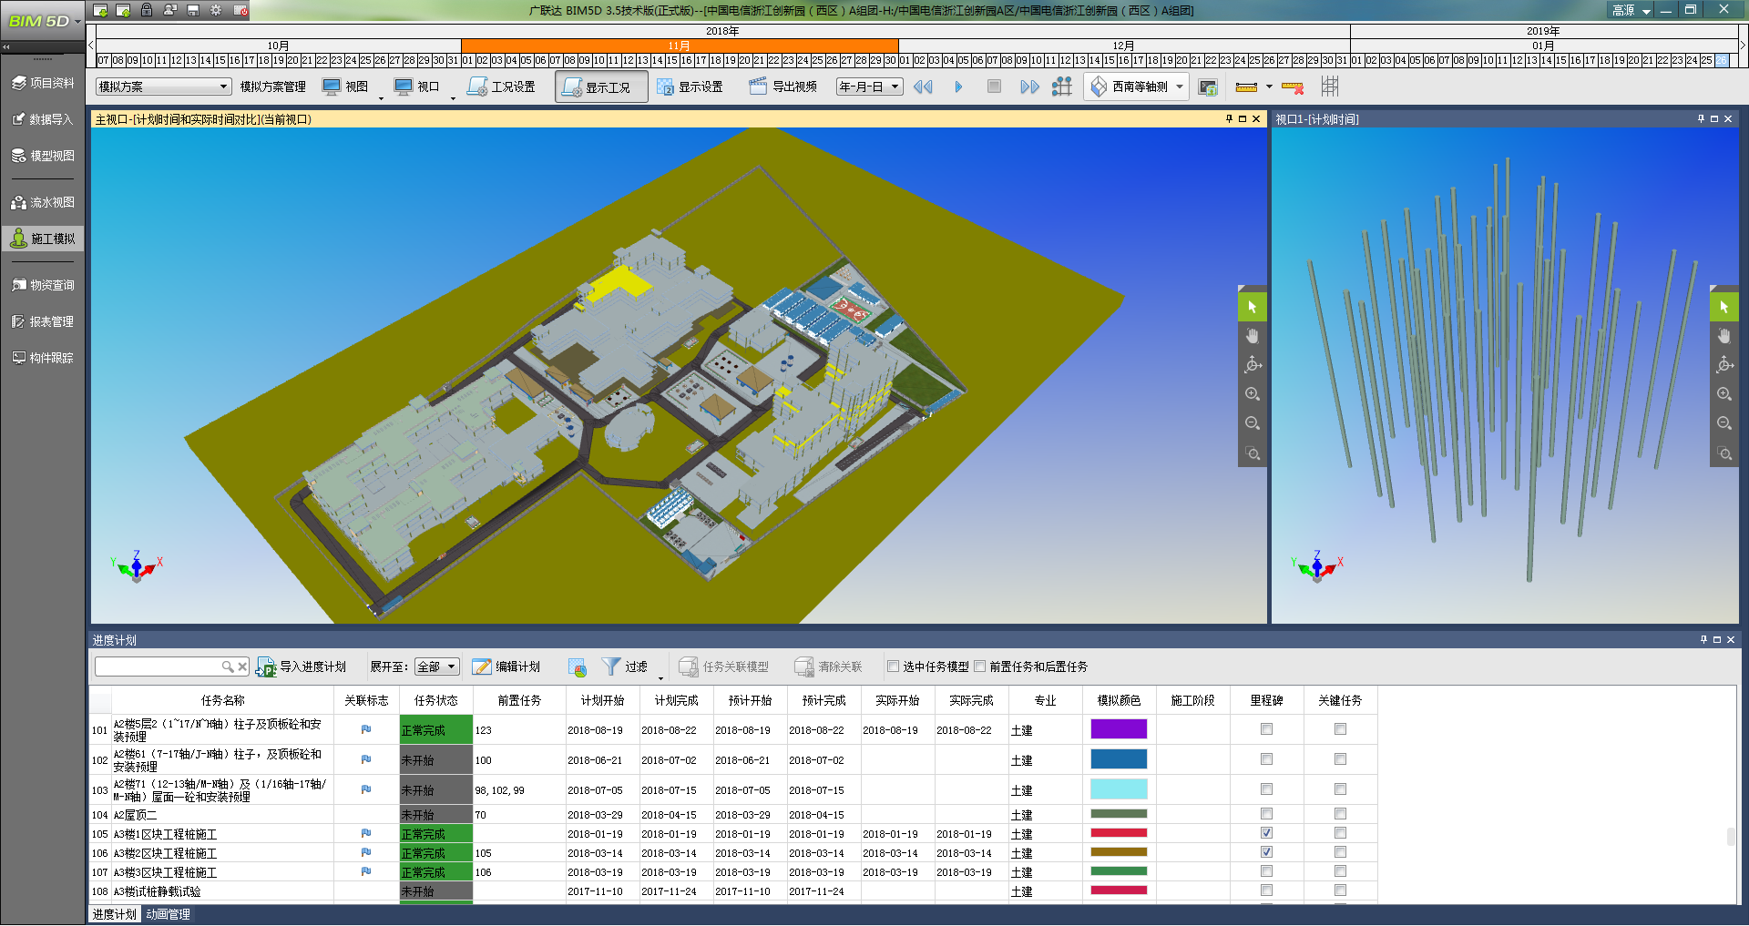
Task: Switch to 动画管理 tab
Action: point(168,914)
